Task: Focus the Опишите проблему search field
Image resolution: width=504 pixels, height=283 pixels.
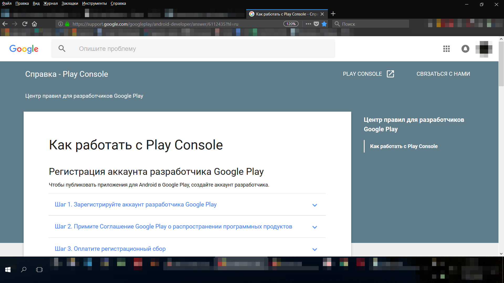Action: (193, 48)
